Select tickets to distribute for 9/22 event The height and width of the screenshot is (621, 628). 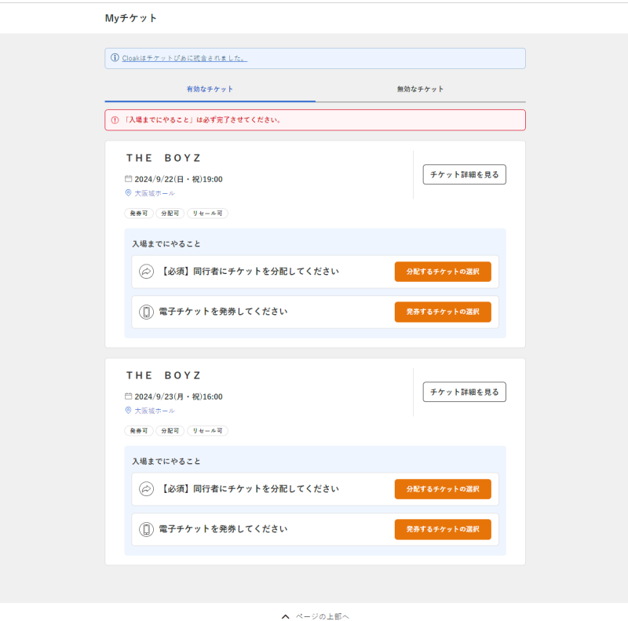point(443,272)
